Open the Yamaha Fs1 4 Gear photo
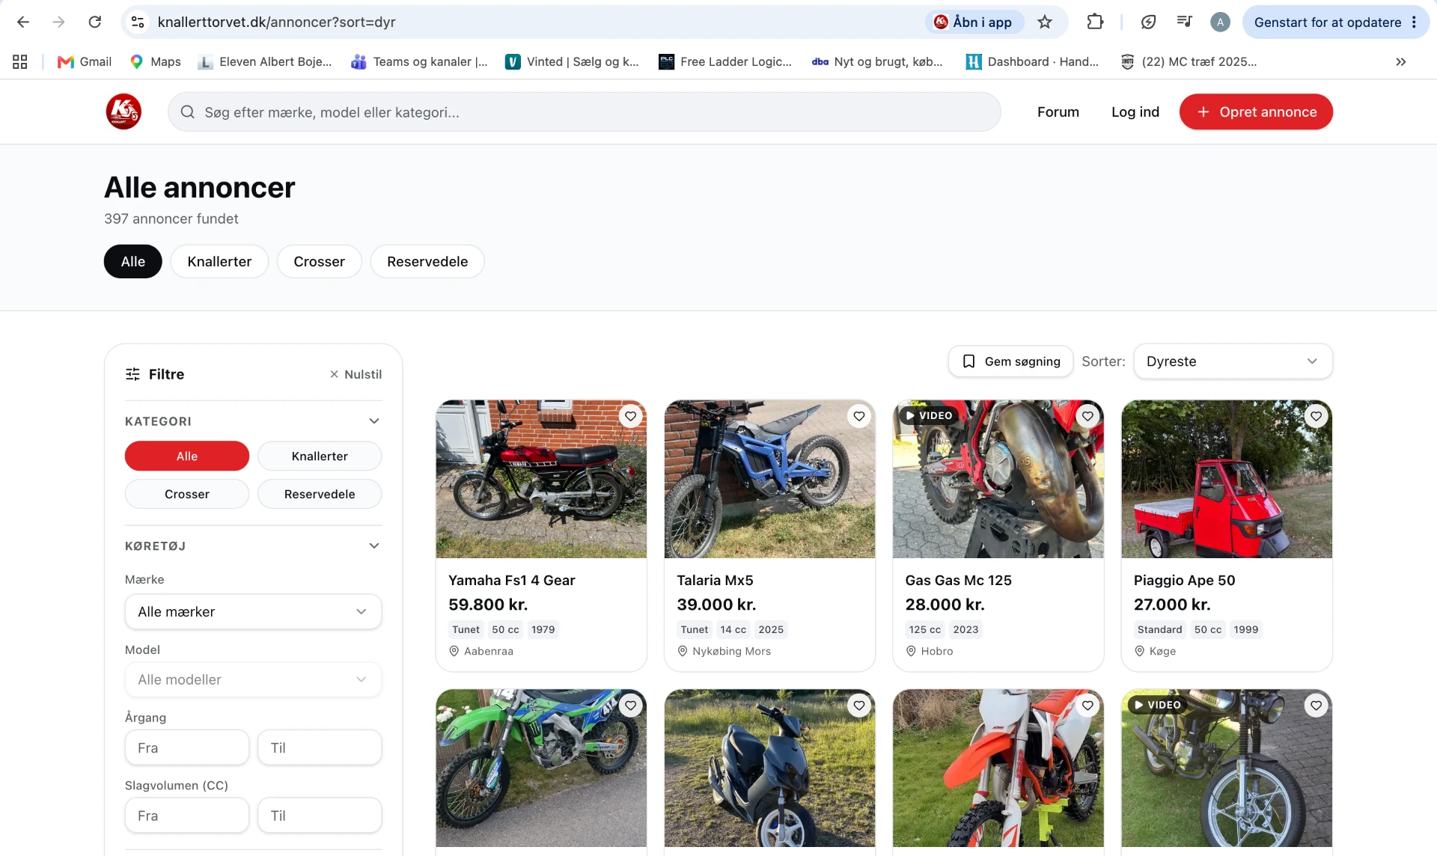This screenshot has width=1437, height=856. point(541,479)
